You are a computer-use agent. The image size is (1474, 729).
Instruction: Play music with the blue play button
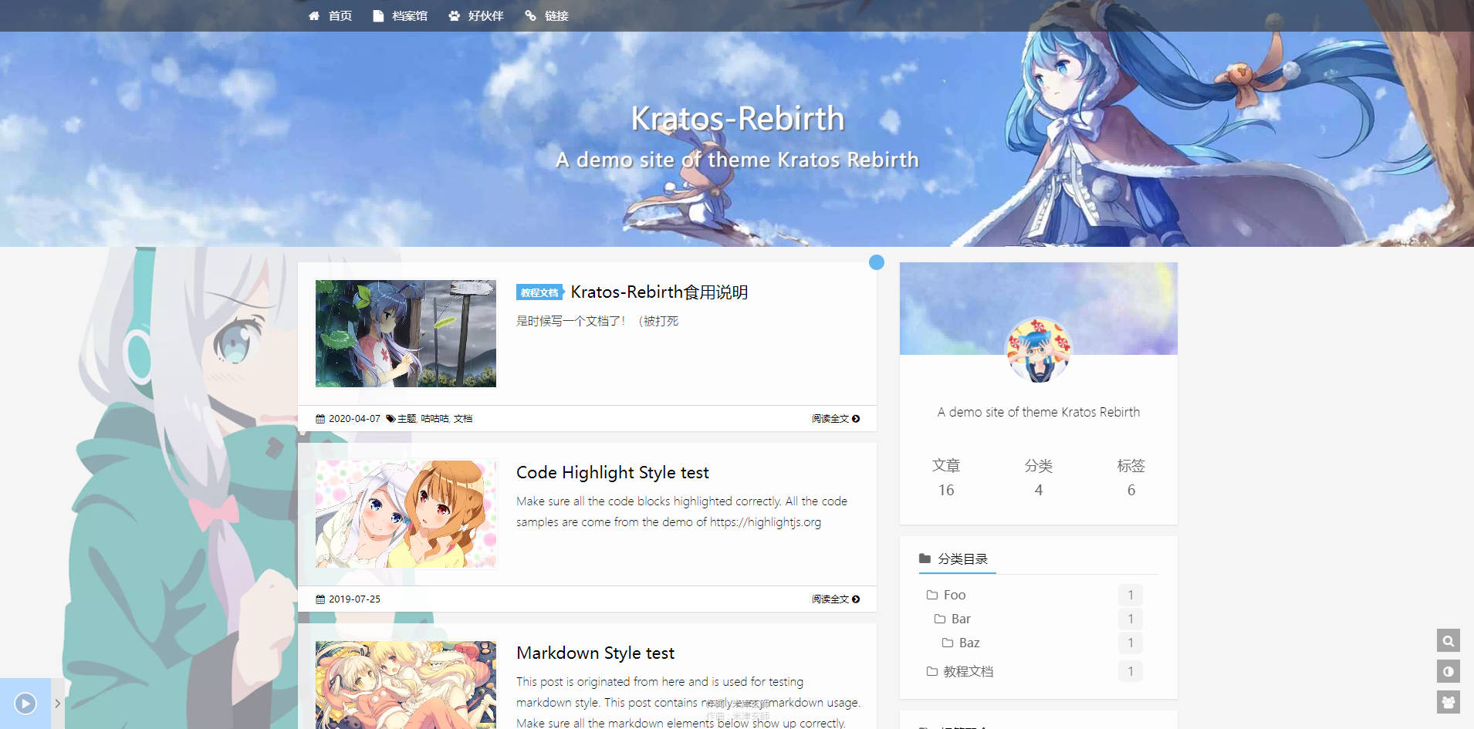click(24, 703)
